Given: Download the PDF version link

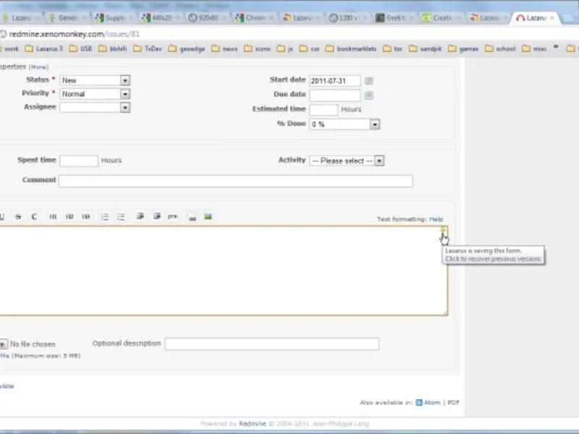Looking at the screenshot, I should pyautogui.click(x=454, y=402).
